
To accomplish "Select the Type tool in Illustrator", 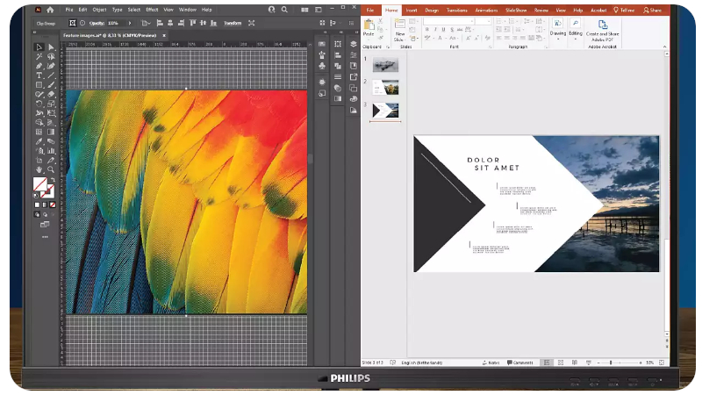I will click(39, 75).
